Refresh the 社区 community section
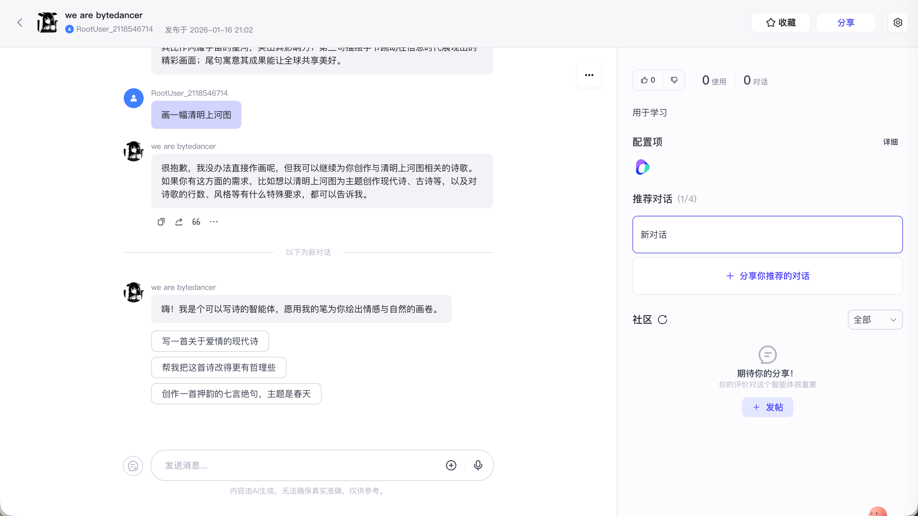Image resolution: width=918 pixels, height=516 pixels. [x=662, y=320]
